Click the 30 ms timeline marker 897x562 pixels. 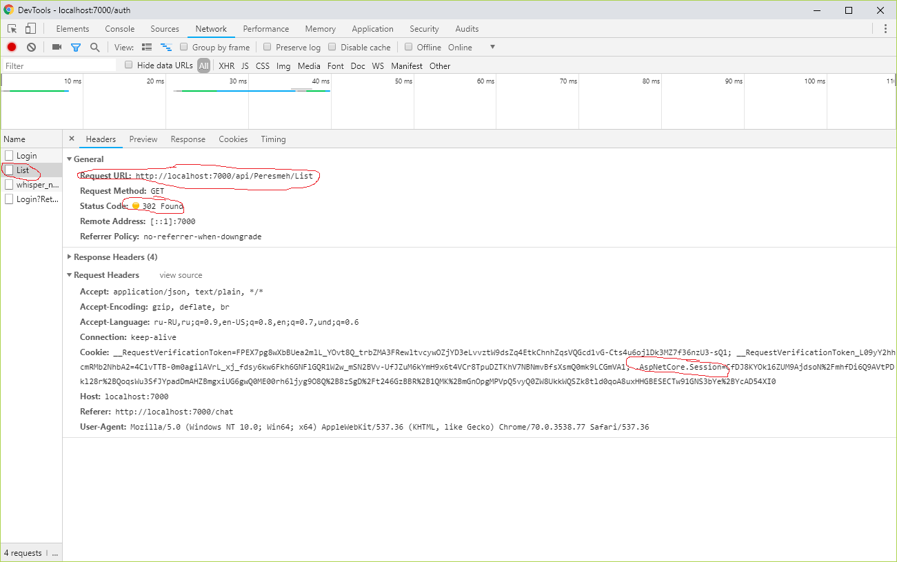(x=238, y=81)
